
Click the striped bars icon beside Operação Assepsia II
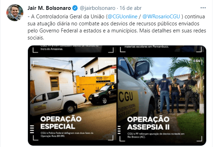[x=119, y=130]
